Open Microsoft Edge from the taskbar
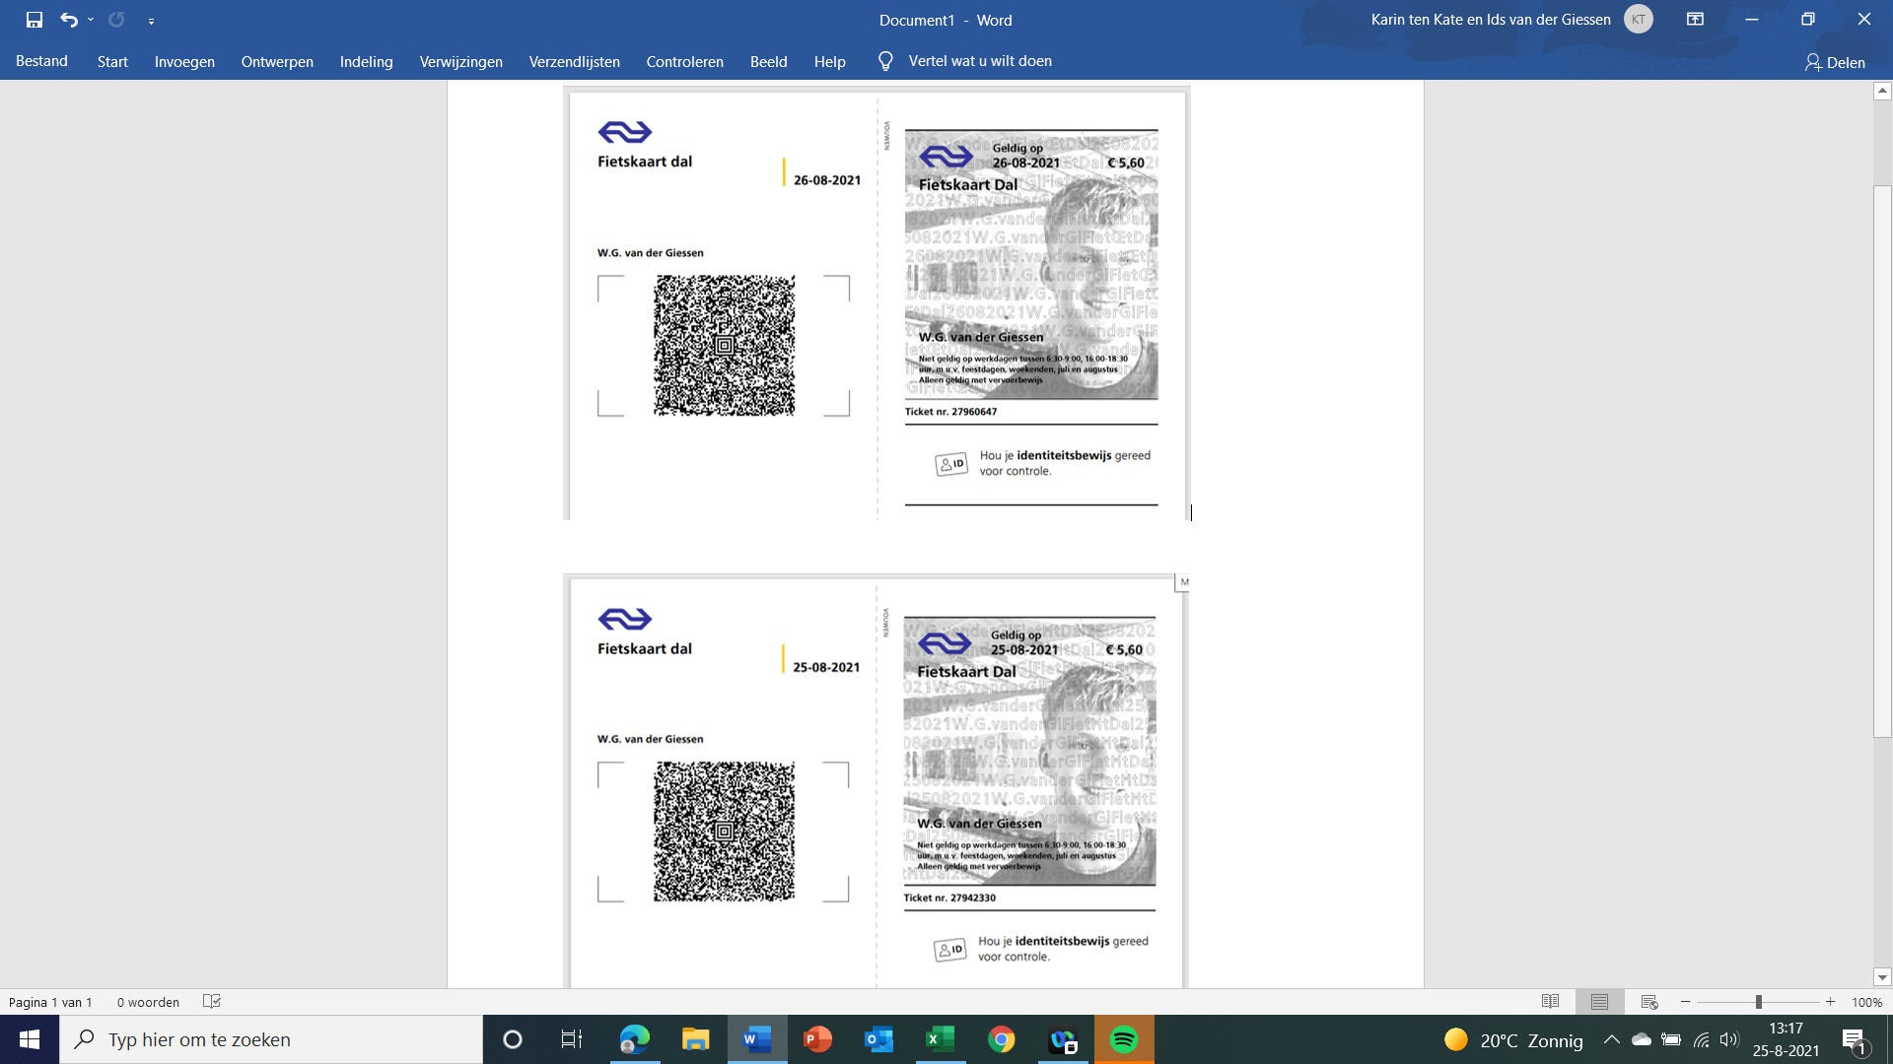This screenshot has width=1893, height=1064. coord(634,1039)
